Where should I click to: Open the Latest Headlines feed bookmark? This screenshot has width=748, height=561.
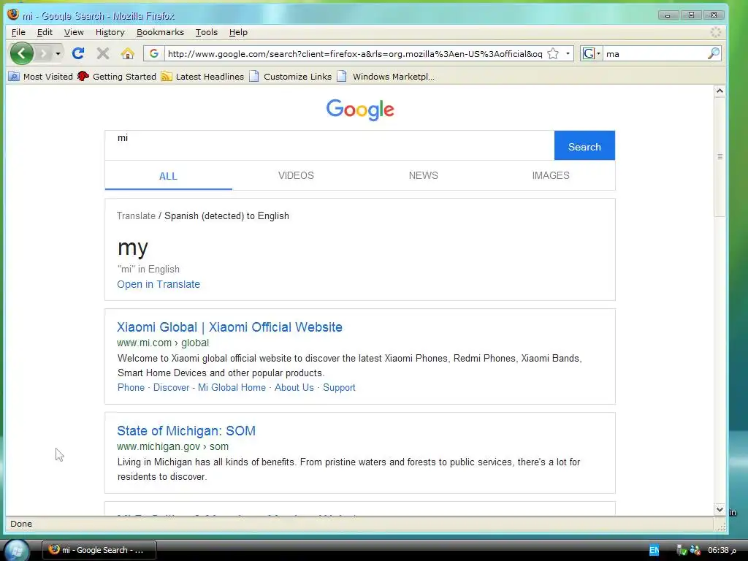coord(202,76)
